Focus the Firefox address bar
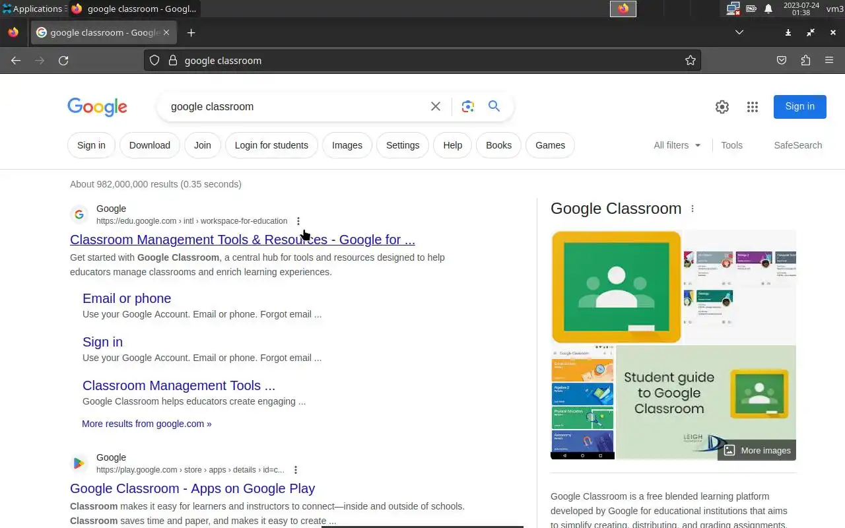This screenshot has height=528, width=845. pos(422,60)
